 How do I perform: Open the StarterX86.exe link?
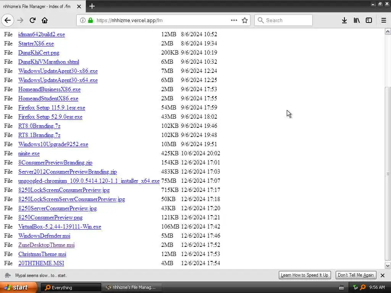(x=36, y=43)
